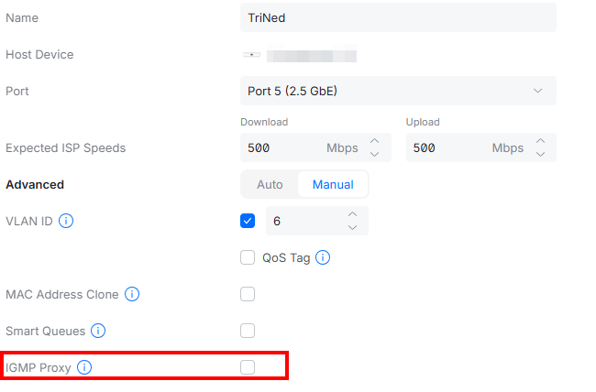Enable the QoS Tag checkbox

coord(248,258)
